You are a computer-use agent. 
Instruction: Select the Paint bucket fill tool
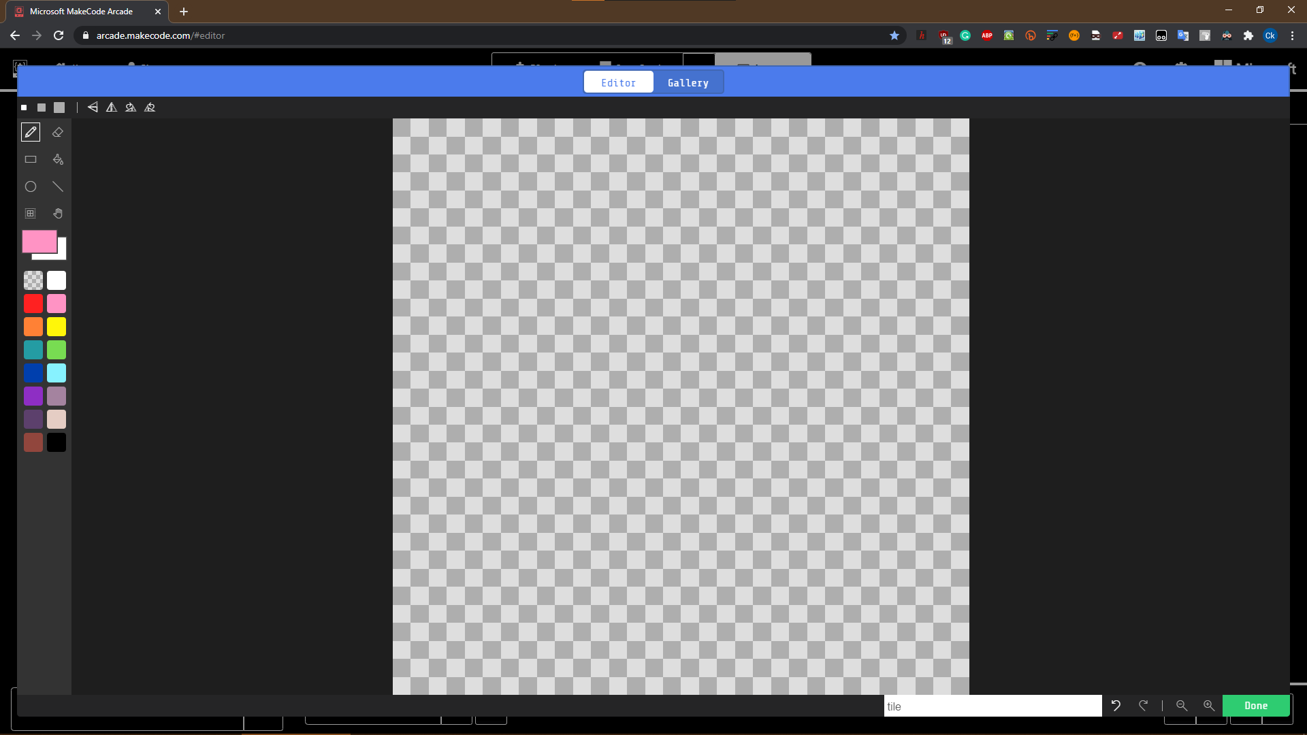point(57,159)
